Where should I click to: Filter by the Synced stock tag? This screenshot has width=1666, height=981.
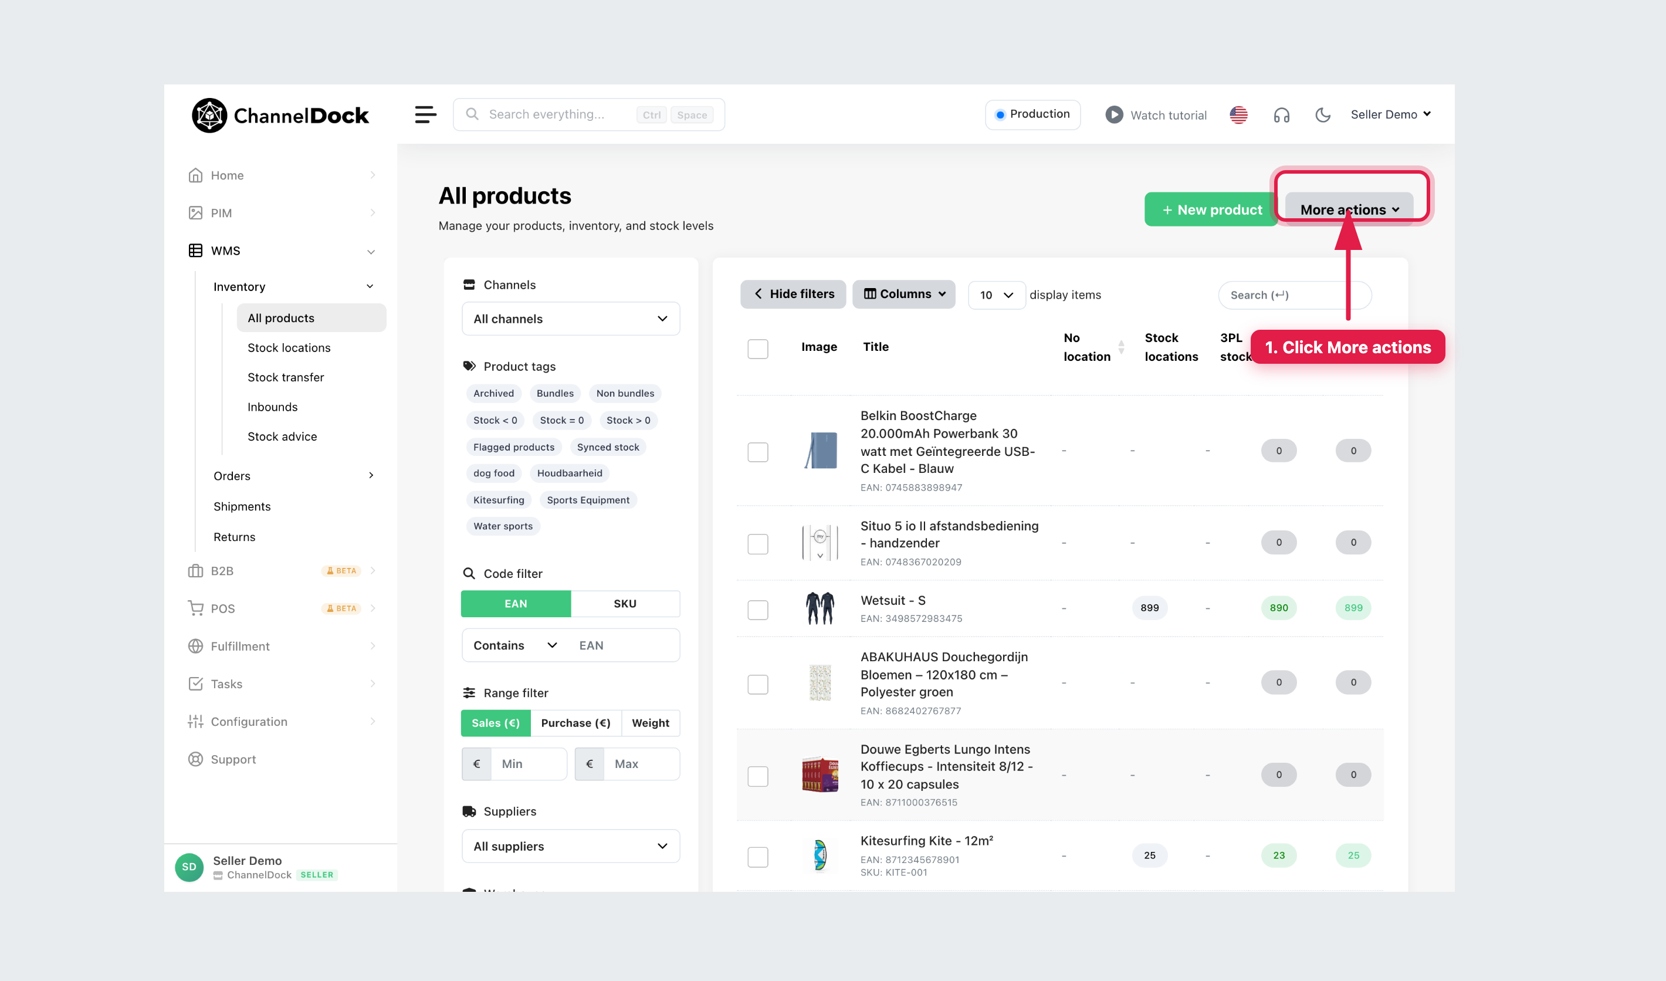click(608, 447)
